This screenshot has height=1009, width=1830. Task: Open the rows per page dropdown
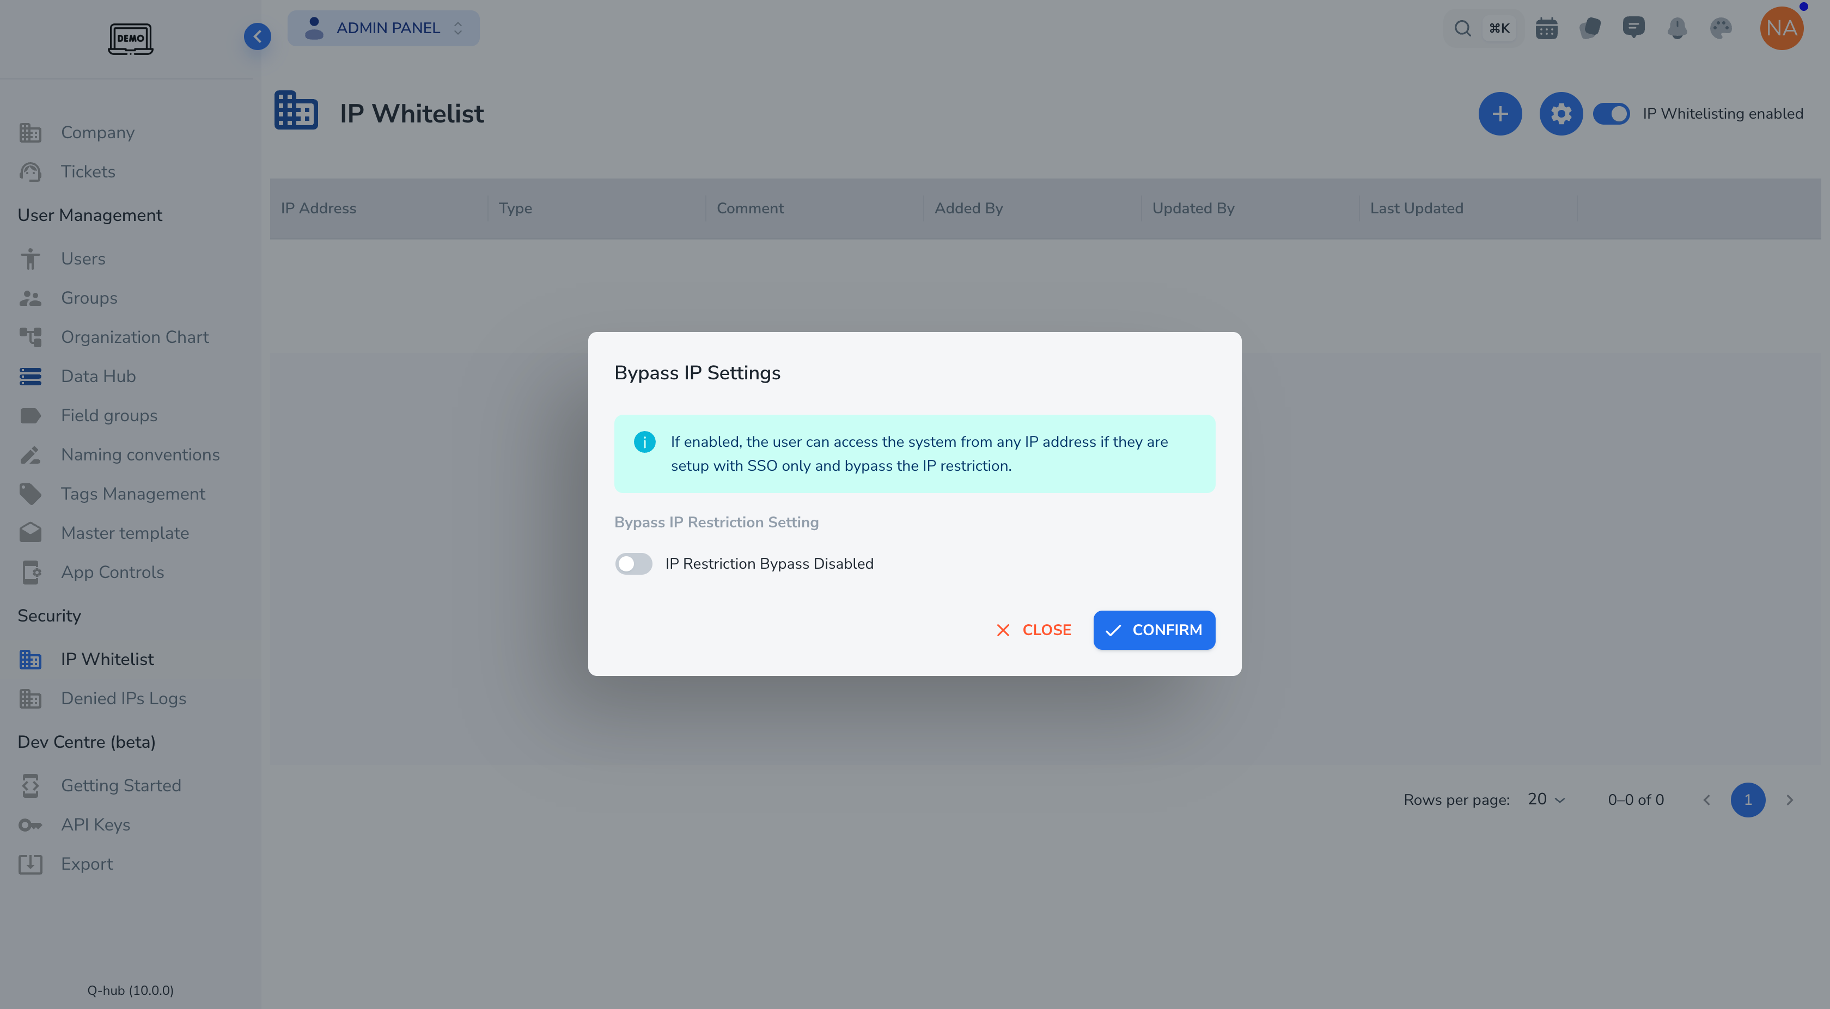[x=1546, y=799]
